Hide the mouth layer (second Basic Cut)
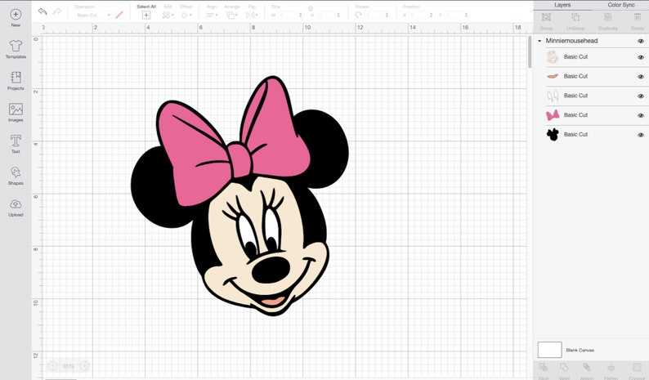Image resolution: width=649 pixels, height=380 pixels. click(x=641, y=77)
